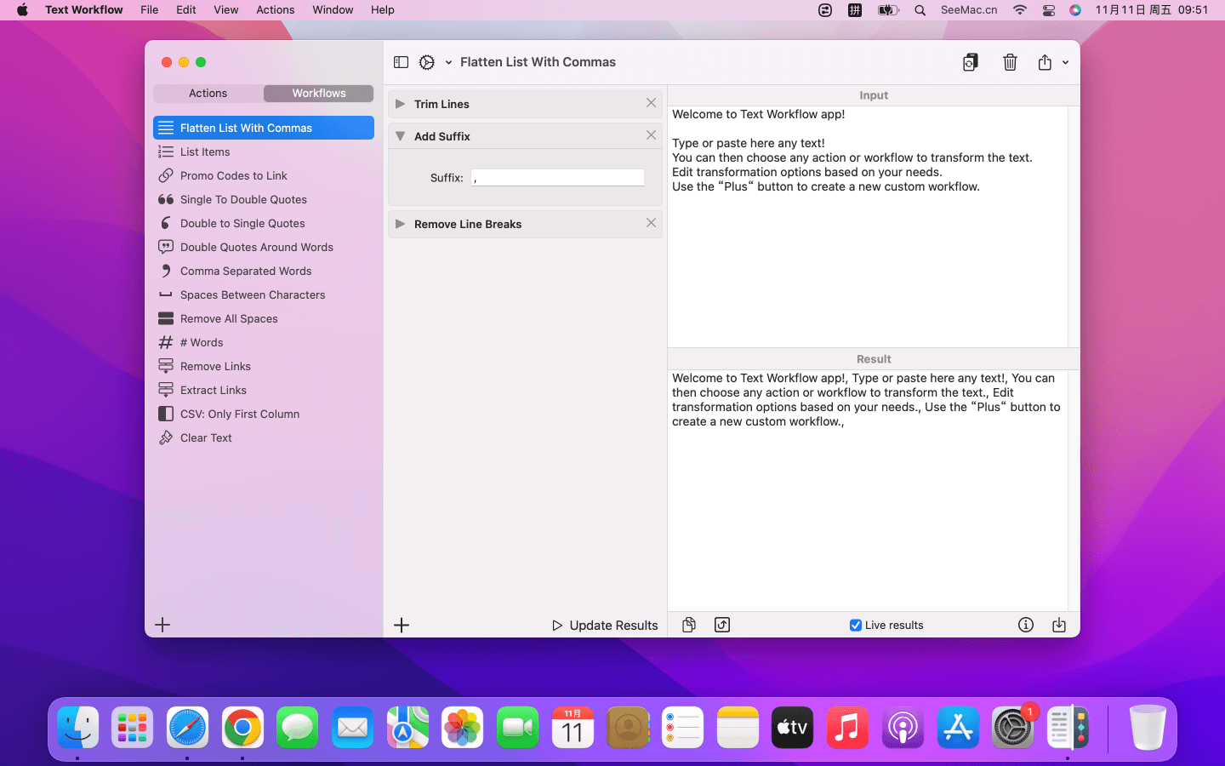1225x766 pixels.
Task: Toggle the Live results checkbox
Action: coord(856,625)
